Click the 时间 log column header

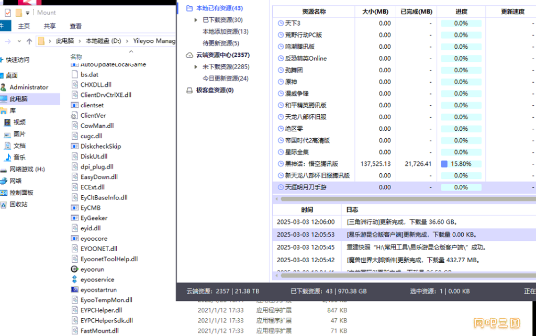tap(307, 209)
